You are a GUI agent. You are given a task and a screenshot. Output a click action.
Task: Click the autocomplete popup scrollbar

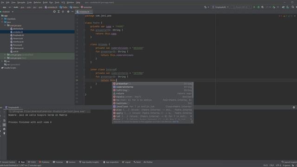tap(193, 90)
